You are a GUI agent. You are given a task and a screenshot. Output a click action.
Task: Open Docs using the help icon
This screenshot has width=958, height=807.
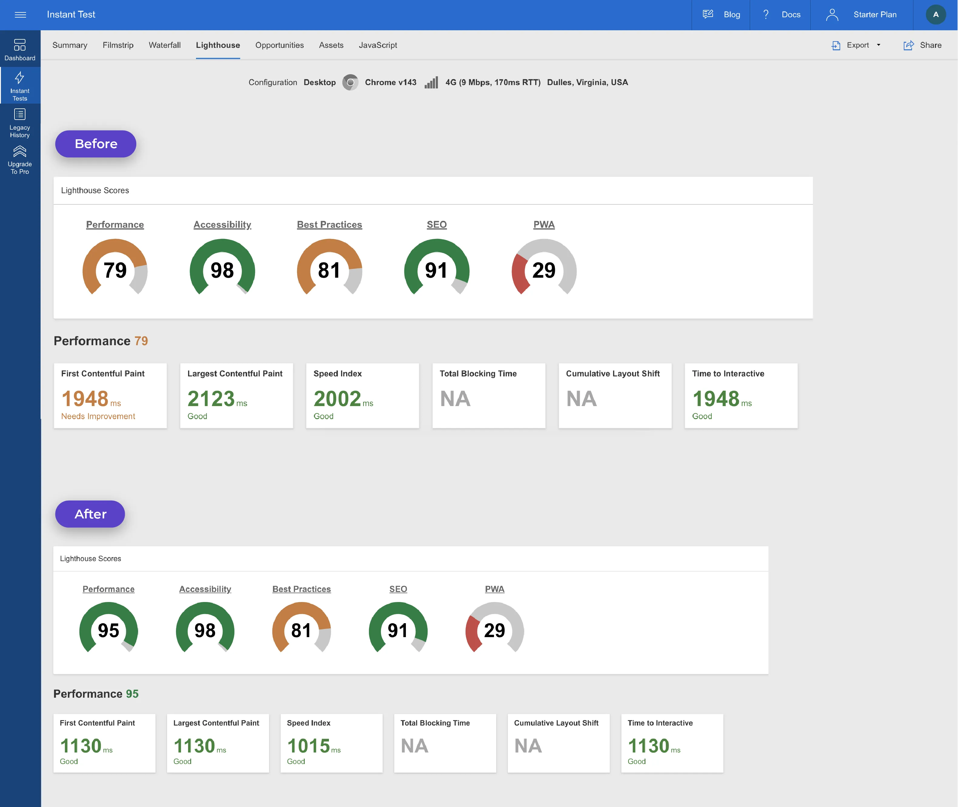pos(765,14)
